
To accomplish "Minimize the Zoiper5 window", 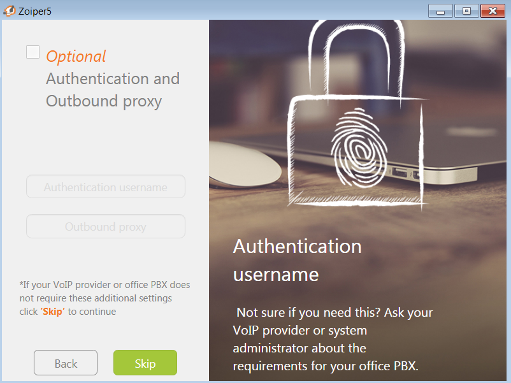I will pyautogui.click(x=440, y=11).
